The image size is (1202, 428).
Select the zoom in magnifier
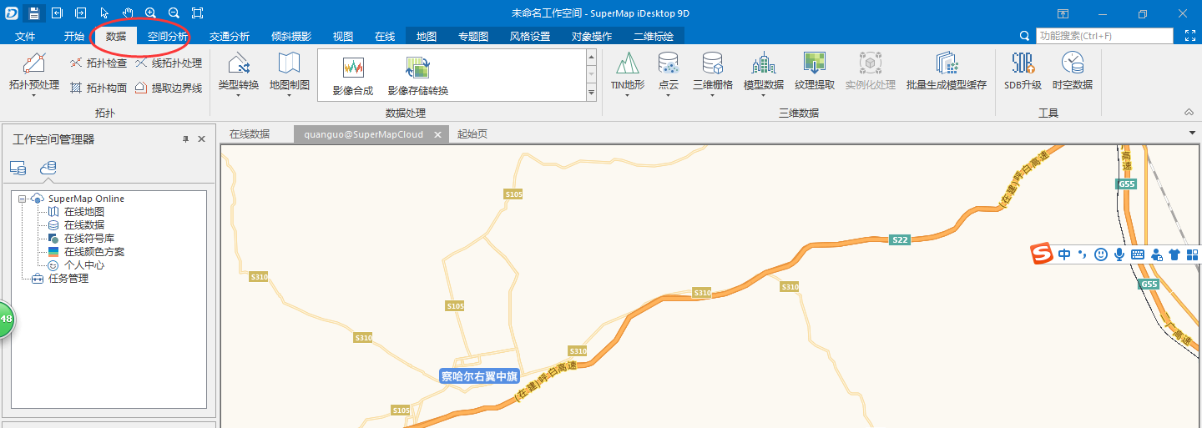tap(150, 13)
